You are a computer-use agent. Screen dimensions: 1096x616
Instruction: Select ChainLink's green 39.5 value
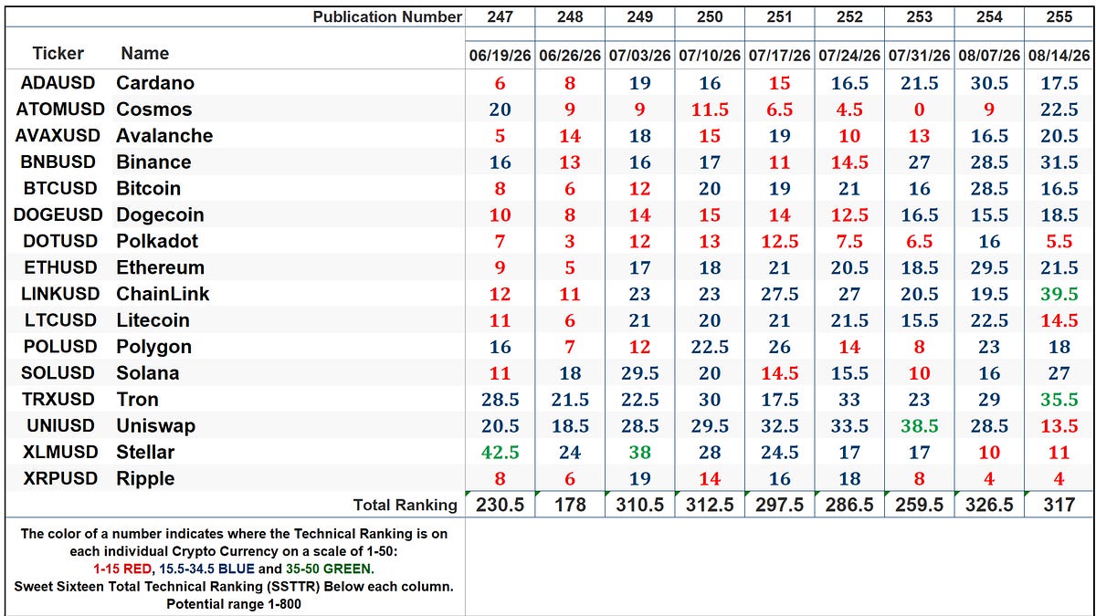point(1059,295)
